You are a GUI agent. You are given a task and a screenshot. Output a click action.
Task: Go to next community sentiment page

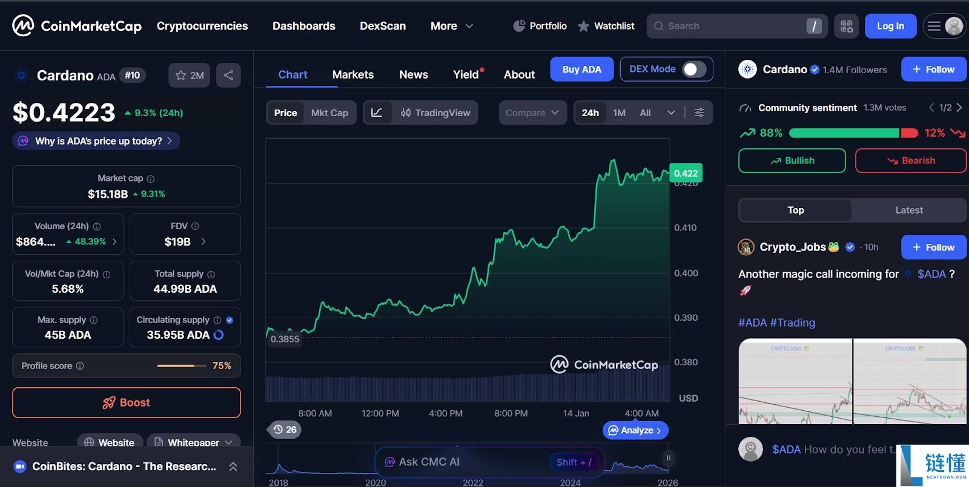[x=959, y=108]
